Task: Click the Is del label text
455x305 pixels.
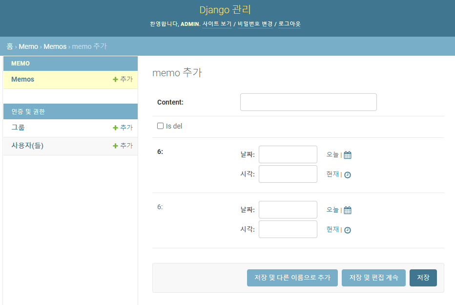Action: [174, 126]
